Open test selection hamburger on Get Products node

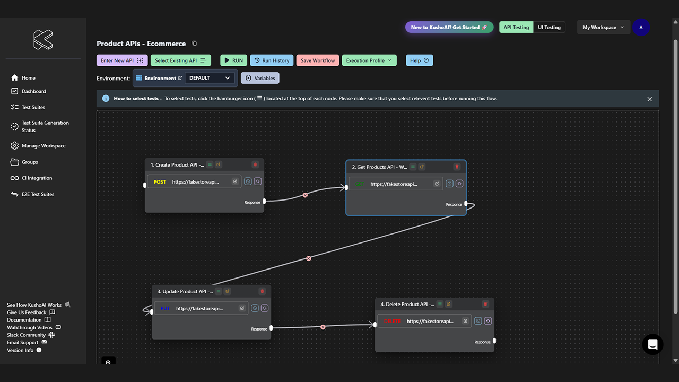click(413, 167)
